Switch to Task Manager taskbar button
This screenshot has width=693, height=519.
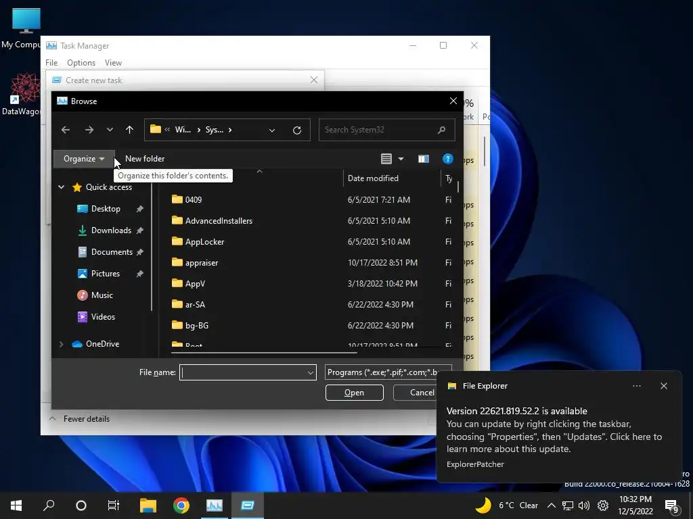(x=215, y=505)
